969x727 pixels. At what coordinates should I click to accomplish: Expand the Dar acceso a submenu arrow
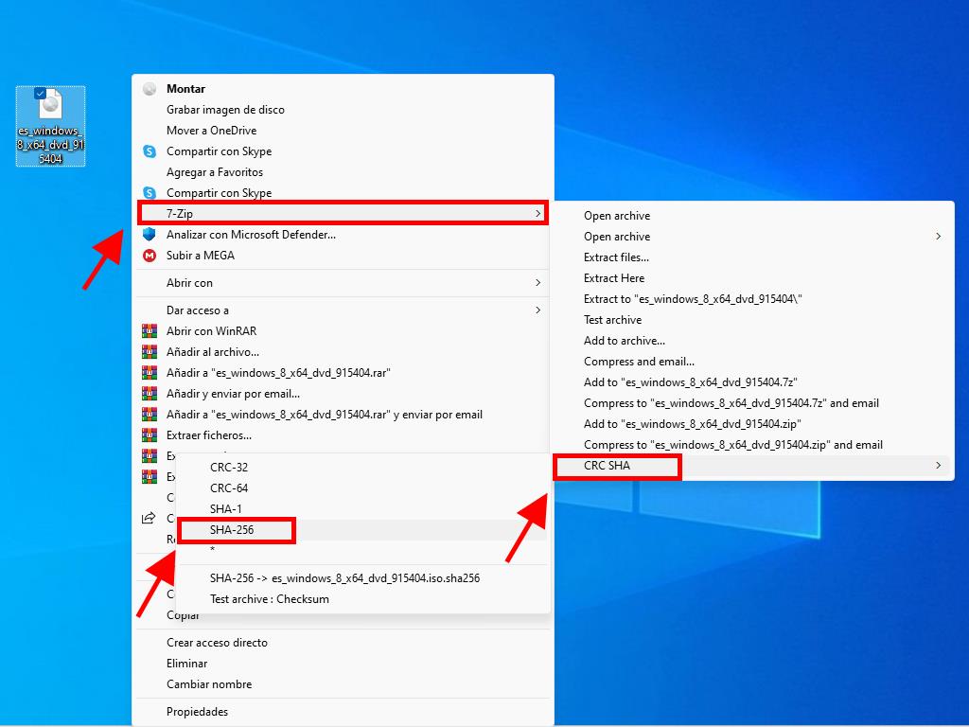click(x=537, y=310)
